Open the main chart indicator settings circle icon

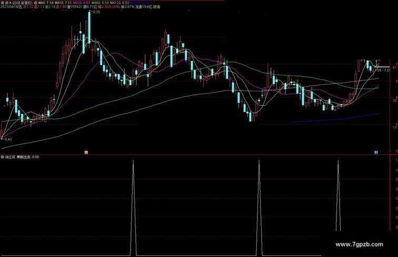click(36, 3)
